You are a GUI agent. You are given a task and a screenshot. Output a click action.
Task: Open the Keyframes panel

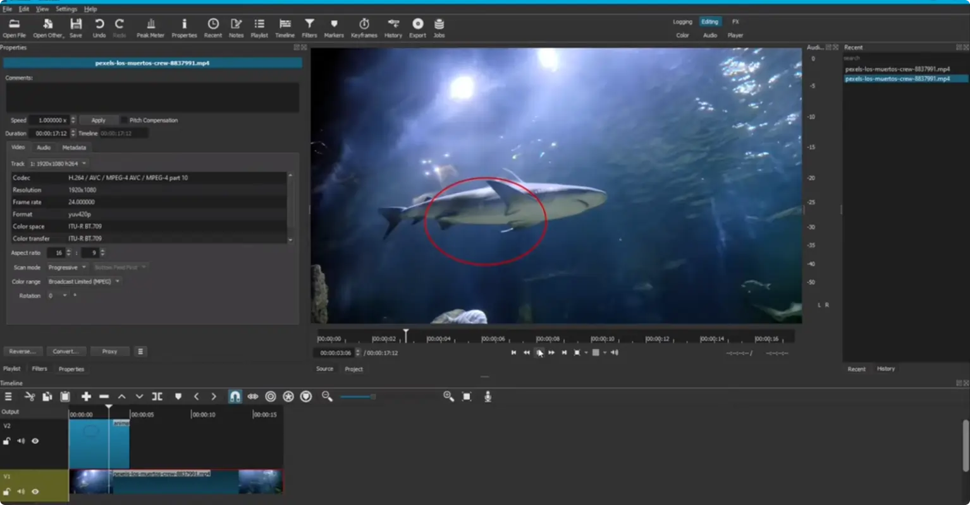point(364,27)
